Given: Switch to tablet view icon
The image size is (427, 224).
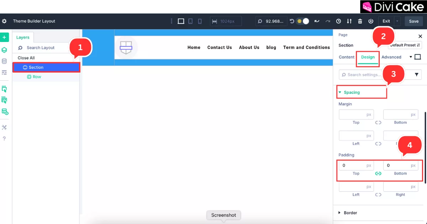Looking at the screenshot, I should click(190, 21).
